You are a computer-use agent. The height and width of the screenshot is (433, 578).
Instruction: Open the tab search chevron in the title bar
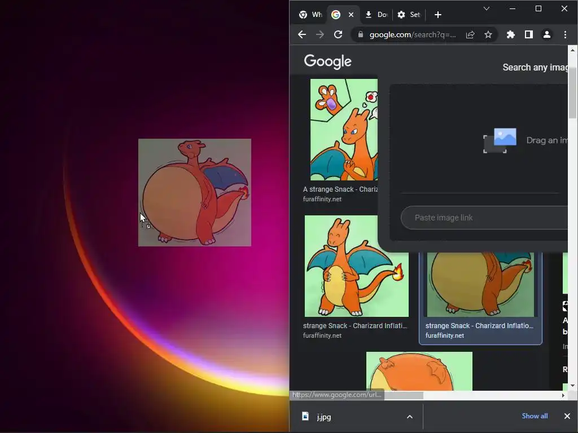486,8
